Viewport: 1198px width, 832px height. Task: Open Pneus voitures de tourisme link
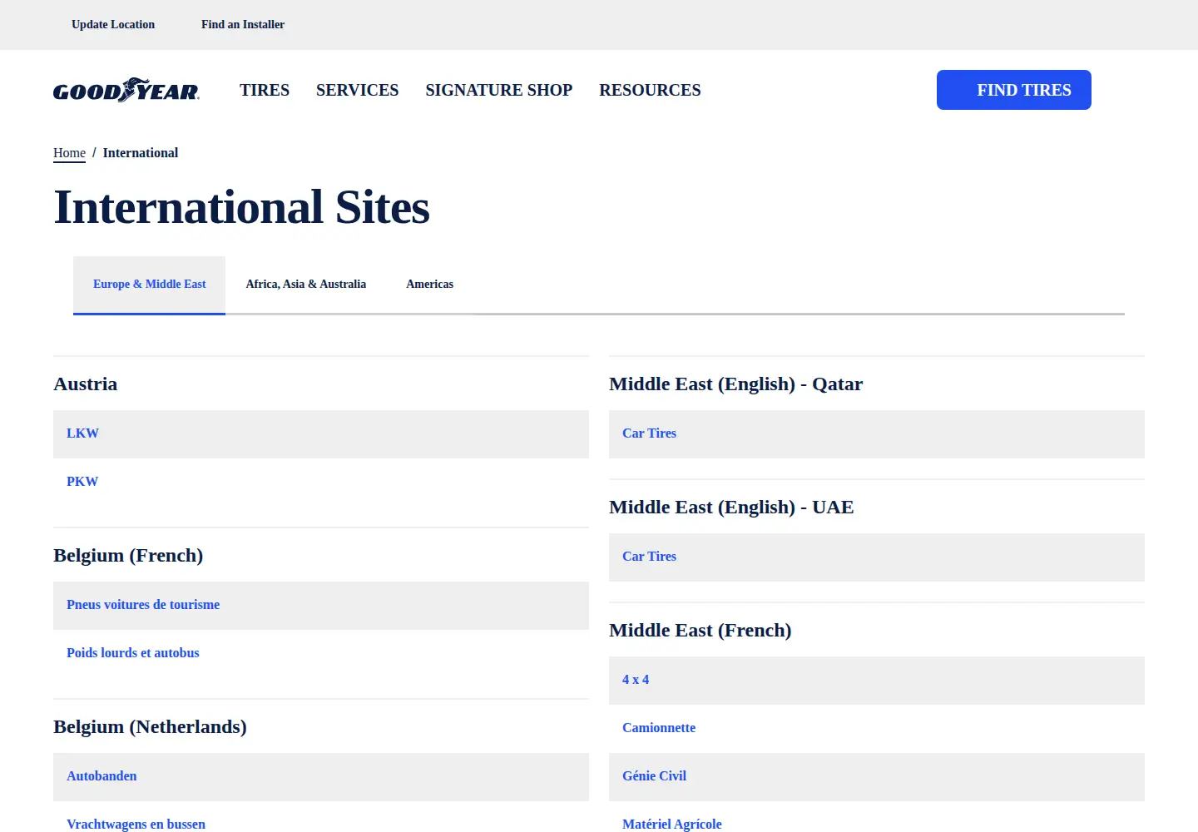coord(143,605)
